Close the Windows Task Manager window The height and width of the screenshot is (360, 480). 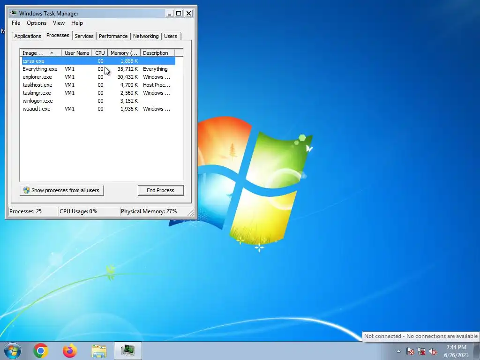(188, 14)
